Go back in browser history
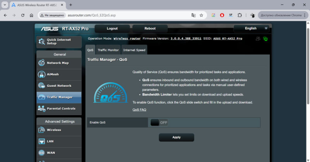Viewport: 310px width, 162px height. (5, 15)
